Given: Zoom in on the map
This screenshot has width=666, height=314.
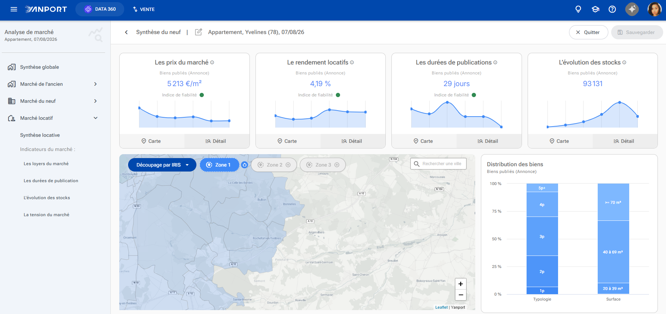Looking at the screenshot, I should [x=461, y=284].
